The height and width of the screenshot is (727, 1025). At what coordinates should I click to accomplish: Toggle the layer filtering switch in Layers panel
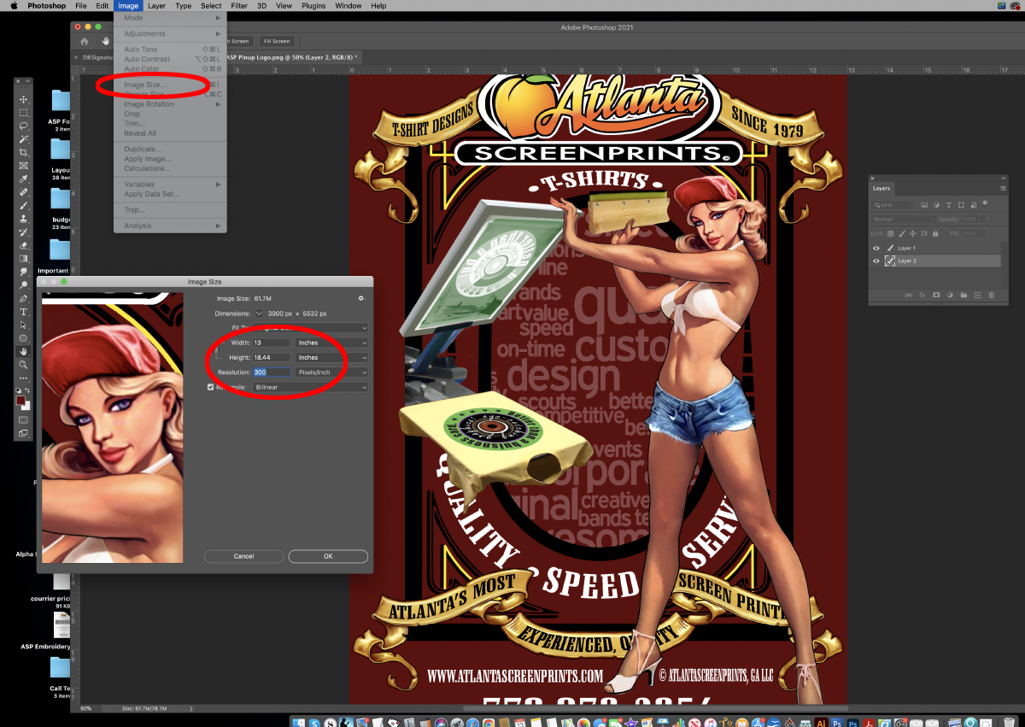[985, 203]
